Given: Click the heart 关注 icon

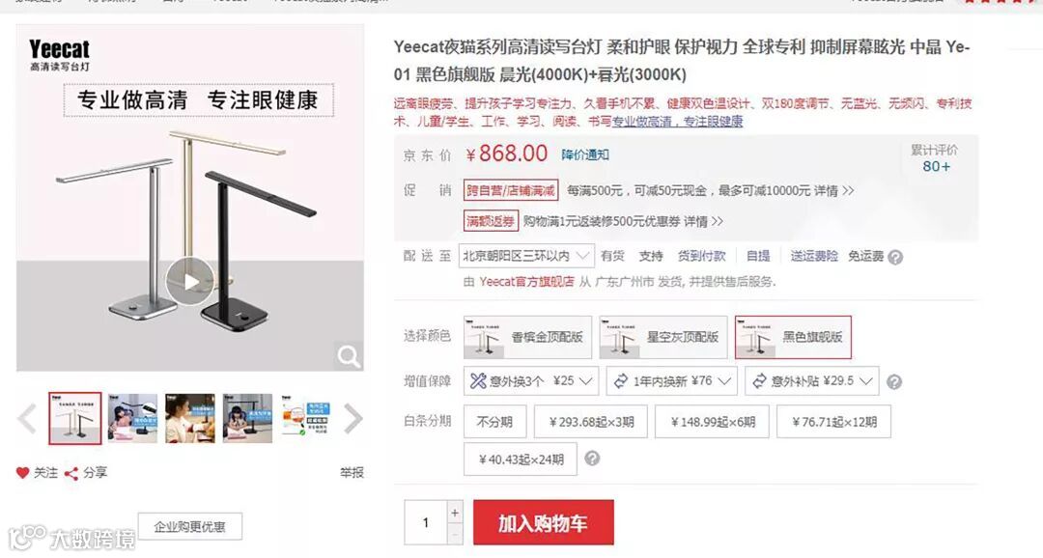Looking at the screenshot, I should tap(22, 473).
